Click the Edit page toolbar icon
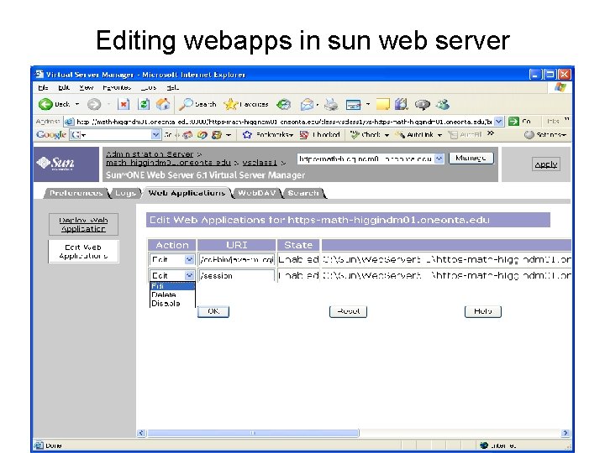This screenshot has width=605, height=453. point(353,104)
